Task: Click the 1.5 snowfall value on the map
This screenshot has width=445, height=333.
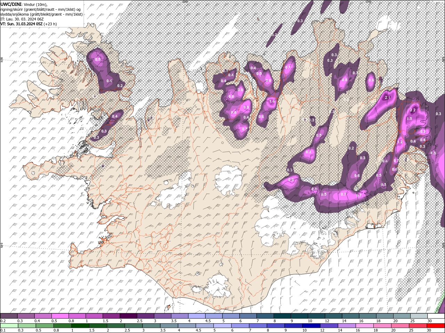Action: click(409, 119)
